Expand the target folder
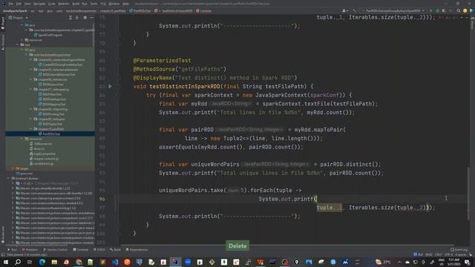475x267 pixels. click(x=13, y=168)
